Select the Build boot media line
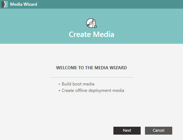Image resolution: width=183 pixels, height=140 pixels. (78, 84)
